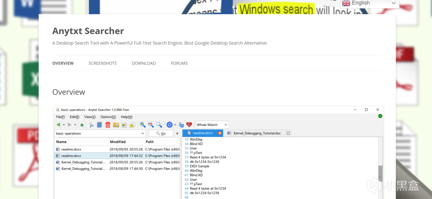Select readme.docx modified 2018/09/05 20:55:28
This screenshot has width=432, height=199.
point(118,149)
